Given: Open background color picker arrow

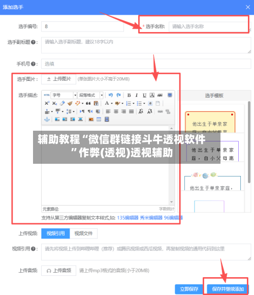Looking at the screenshot, I should (x=122, y=103).
